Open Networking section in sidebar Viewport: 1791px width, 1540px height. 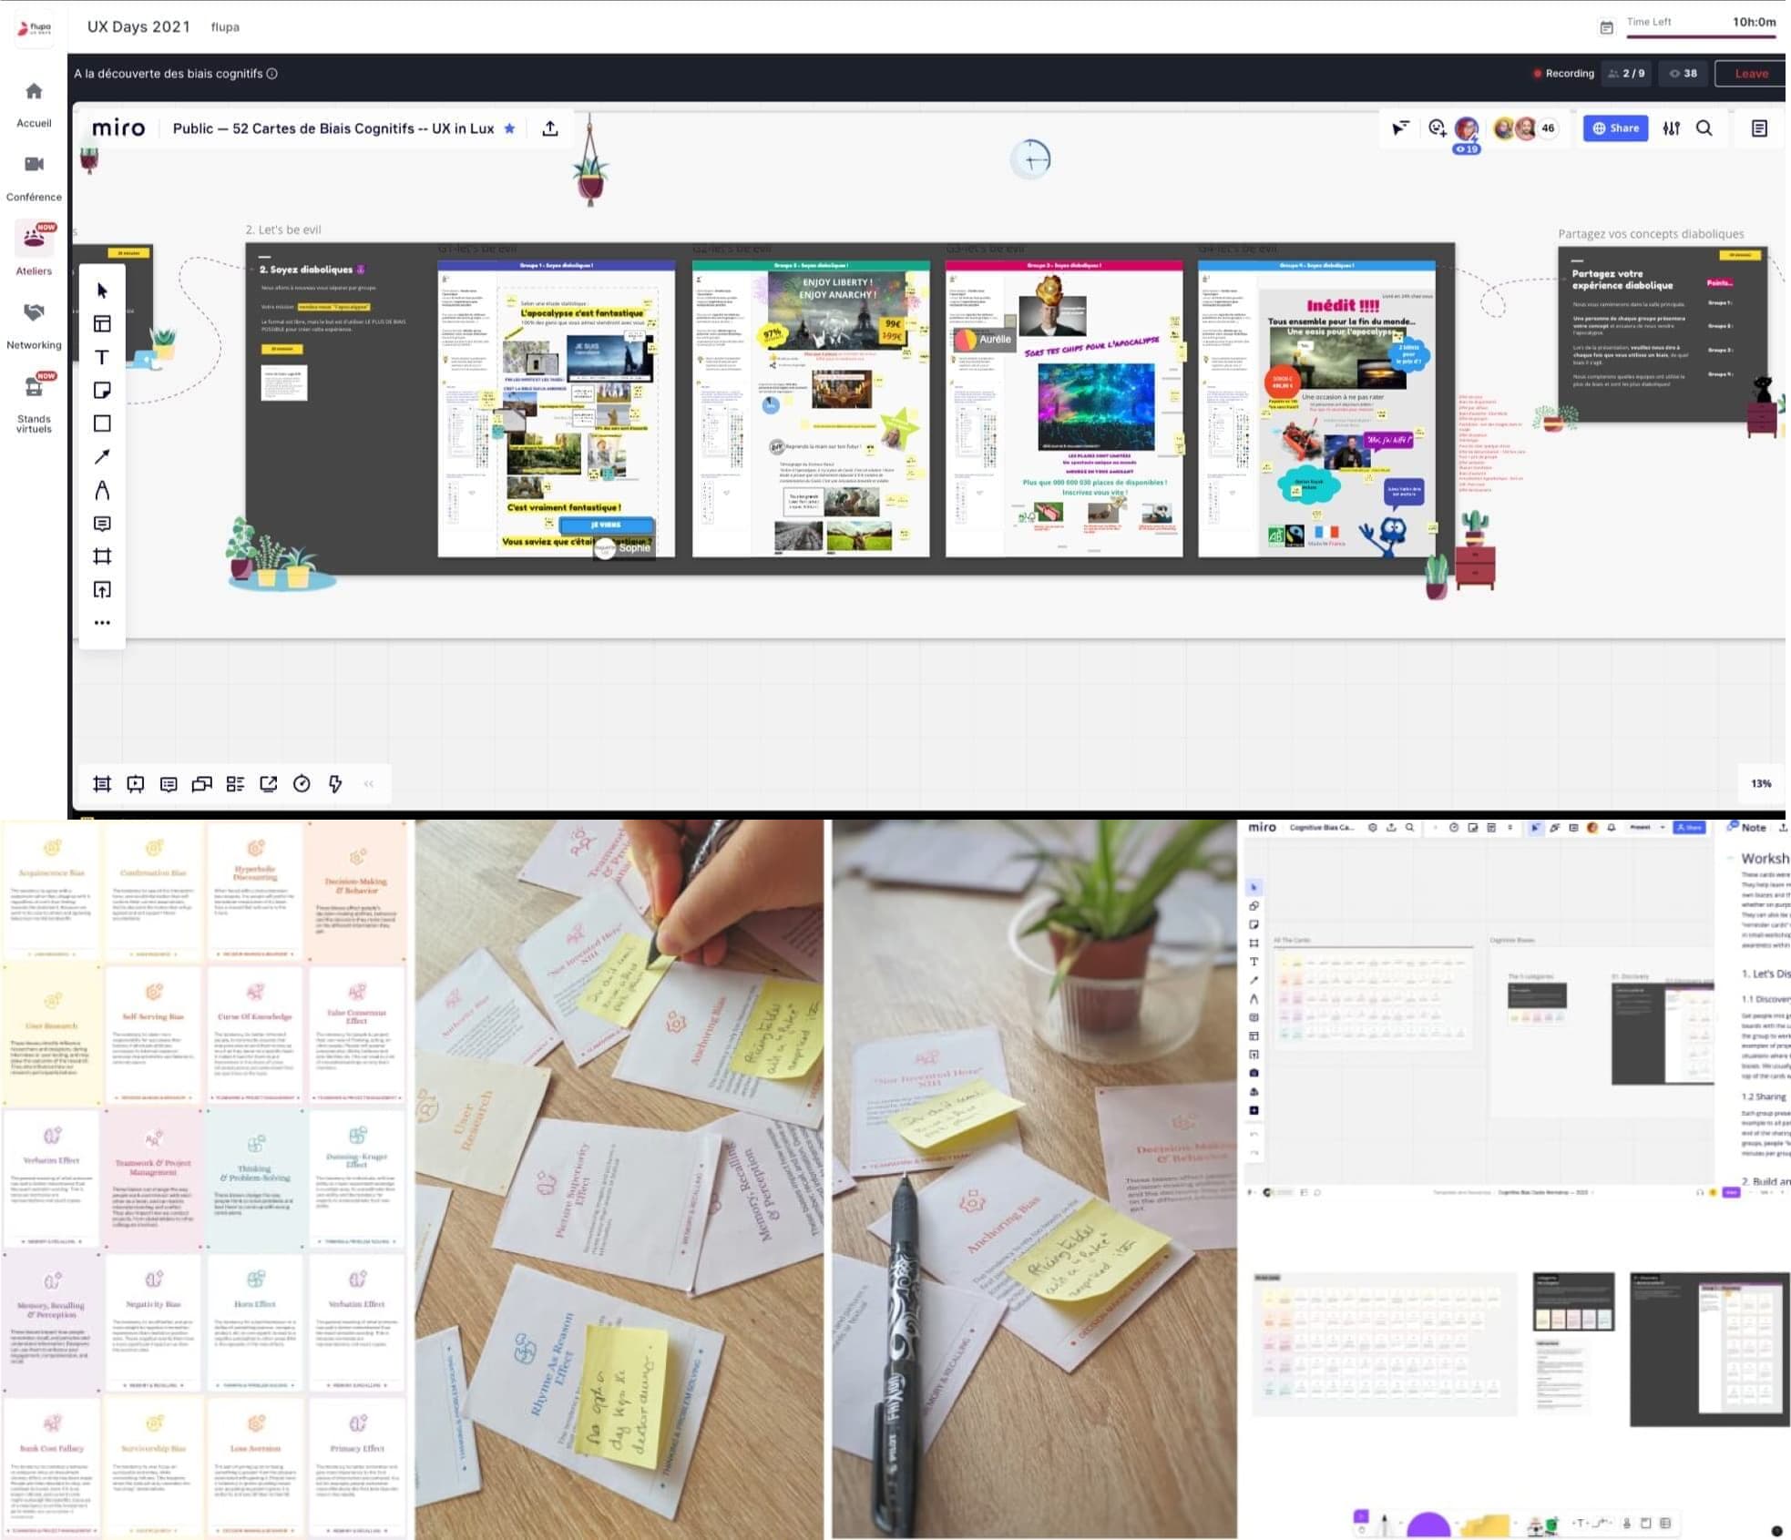tap(34, 324)
